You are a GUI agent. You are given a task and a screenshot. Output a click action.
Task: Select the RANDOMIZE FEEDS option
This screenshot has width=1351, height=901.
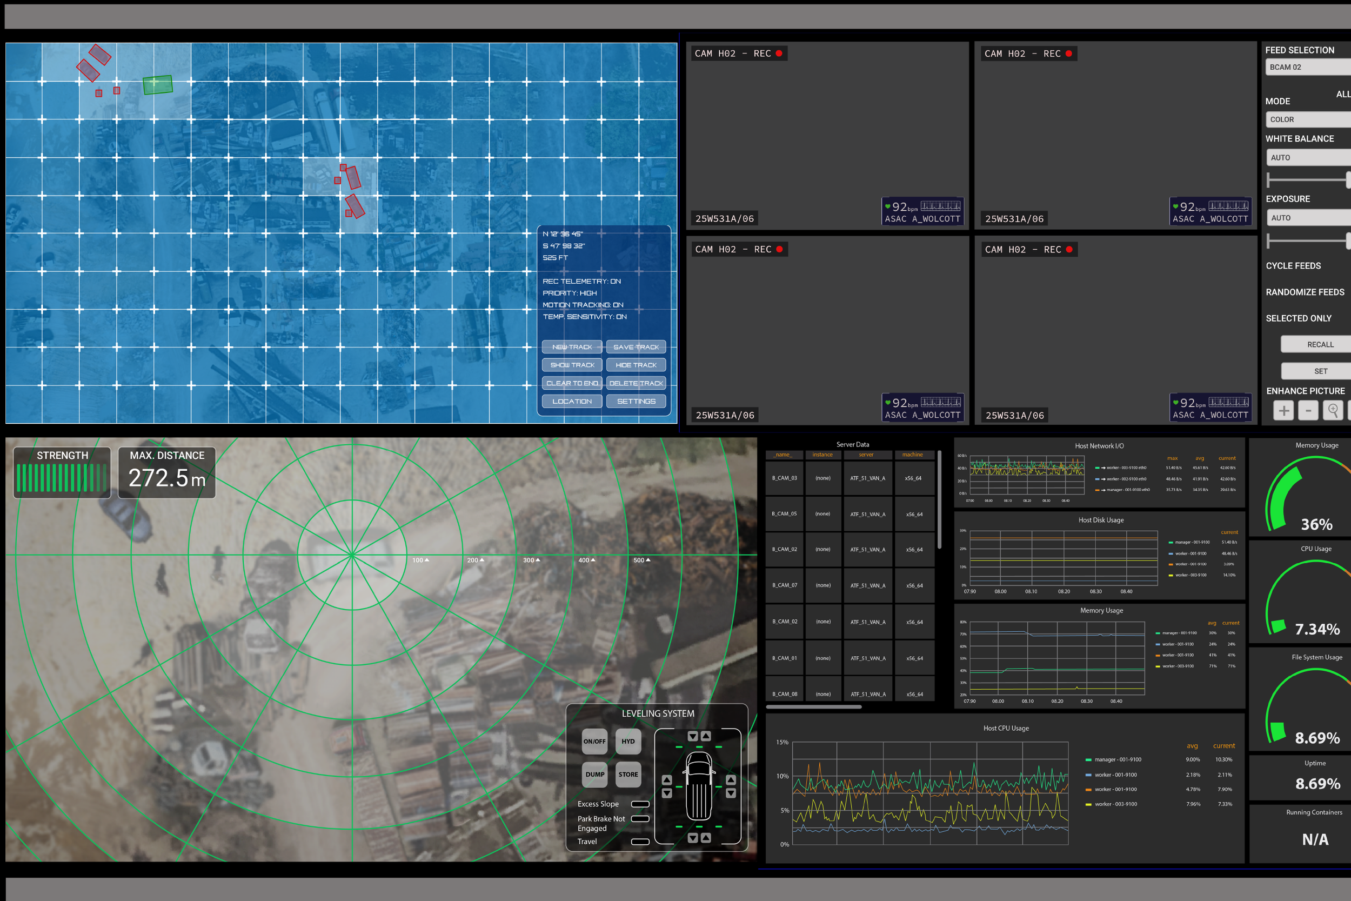(x=1305, y=292)
